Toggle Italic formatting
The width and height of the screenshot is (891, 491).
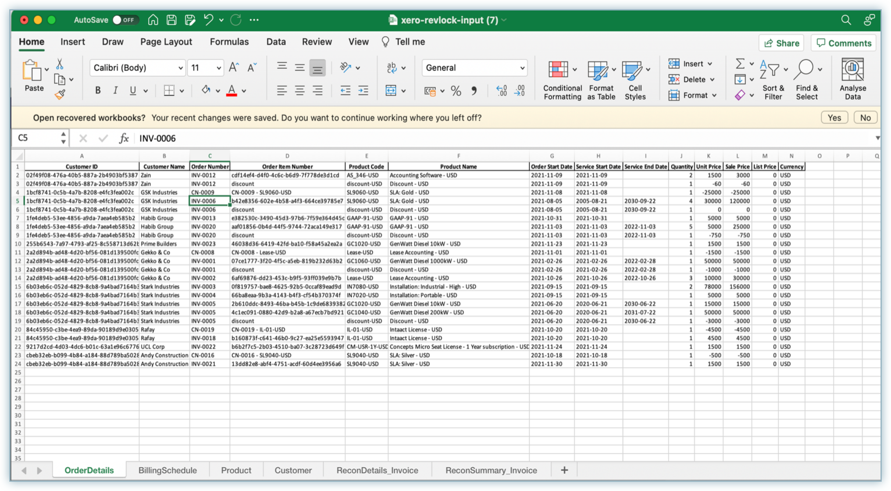pos(115,91)
